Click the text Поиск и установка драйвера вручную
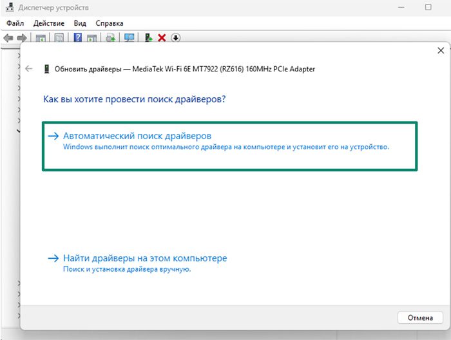Viewport: 451px width, 340px height. tap(127, 269)
